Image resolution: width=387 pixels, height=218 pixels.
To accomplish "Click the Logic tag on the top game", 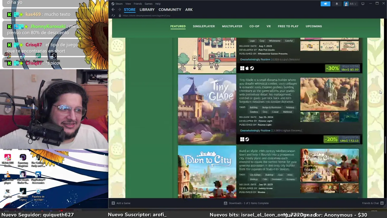I will [x=252, y=41].
